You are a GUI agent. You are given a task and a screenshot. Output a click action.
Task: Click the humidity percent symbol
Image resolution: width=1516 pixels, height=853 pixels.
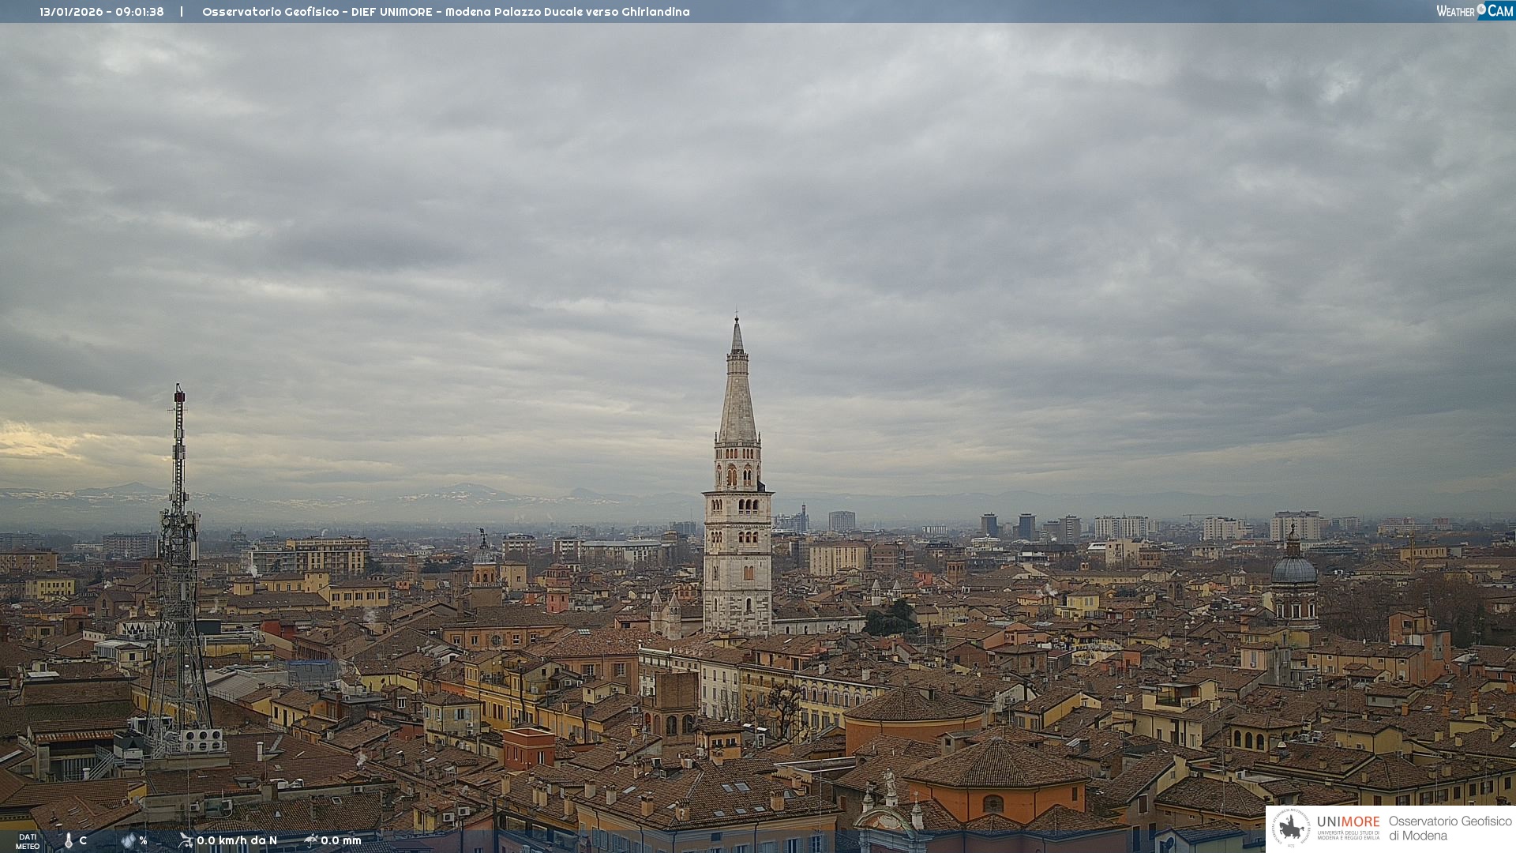pyautogui.click(x=143, y=840)
